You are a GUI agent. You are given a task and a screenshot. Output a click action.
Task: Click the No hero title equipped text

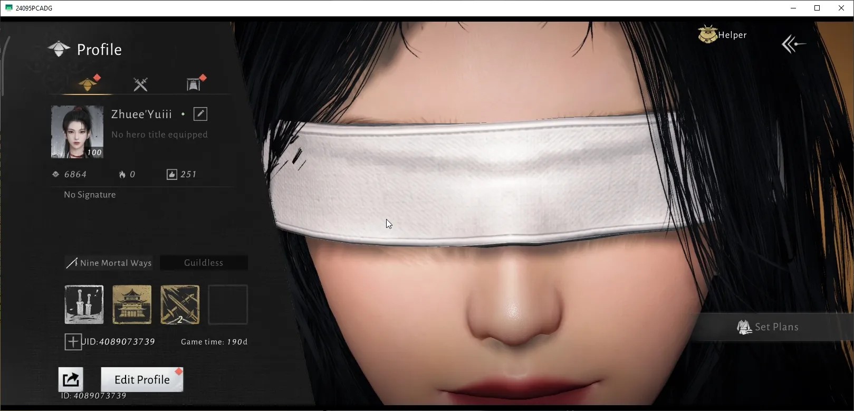click(x=159, y=135)
